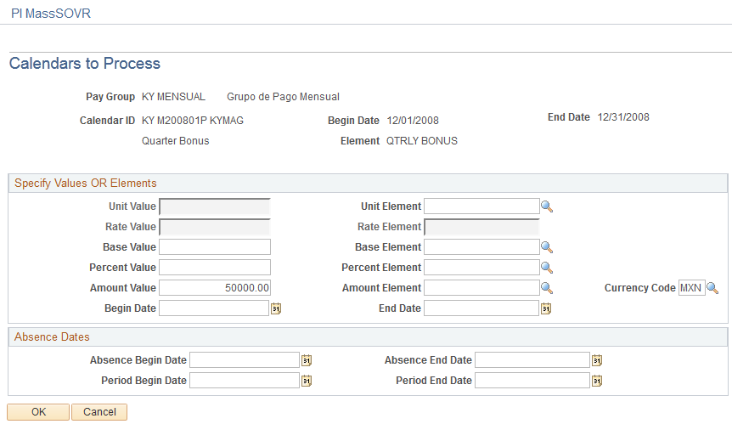This screenshot has width=732, height=424.
Task: Click the Element value QTRLY BONUS
Action: tap(422, 141)
